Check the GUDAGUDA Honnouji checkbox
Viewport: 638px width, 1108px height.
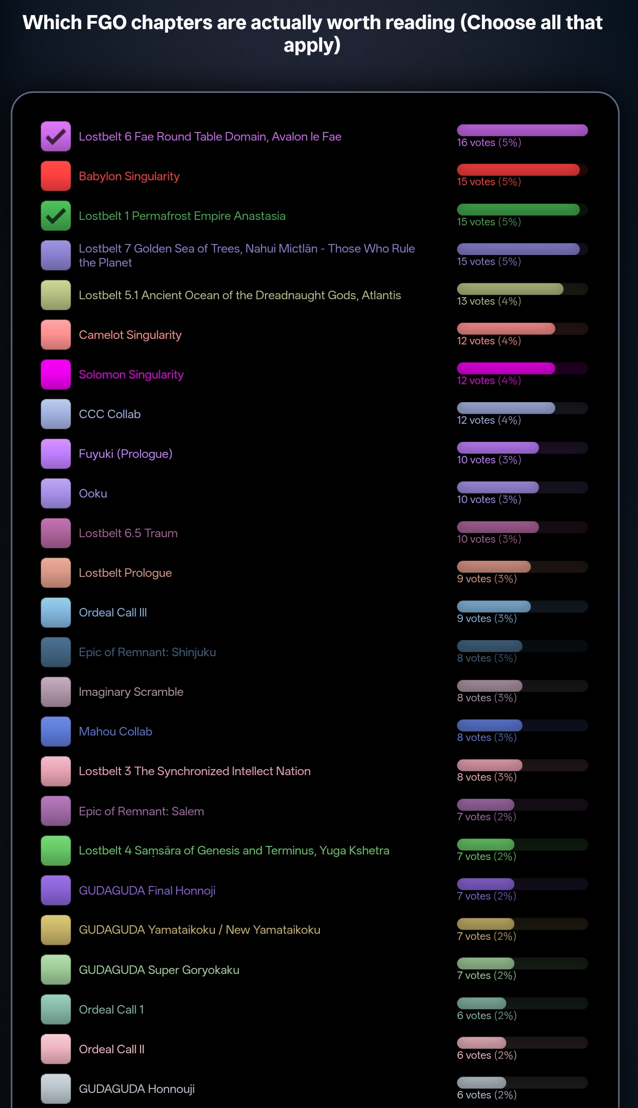pyautogui.click(x=56, y=1088)
